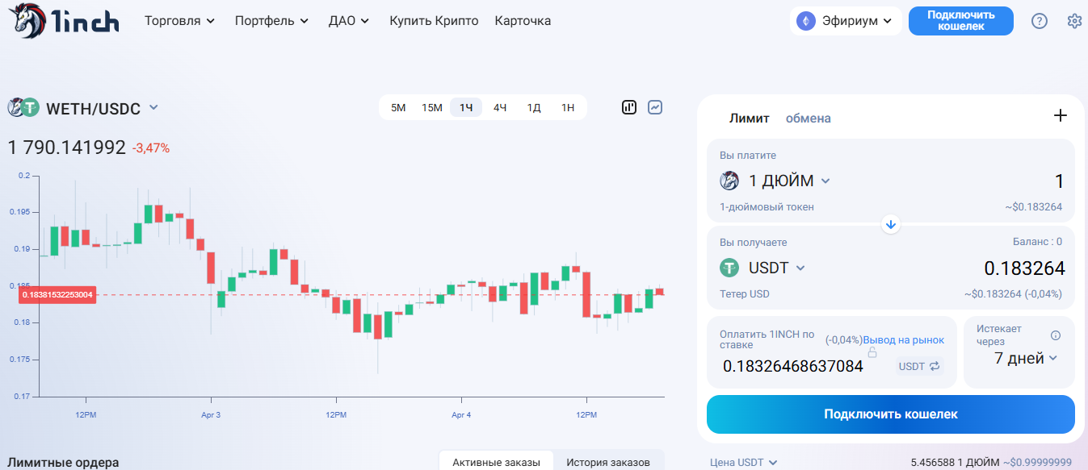Expand the Торговля menu
1088x470 pixels.
179,21
